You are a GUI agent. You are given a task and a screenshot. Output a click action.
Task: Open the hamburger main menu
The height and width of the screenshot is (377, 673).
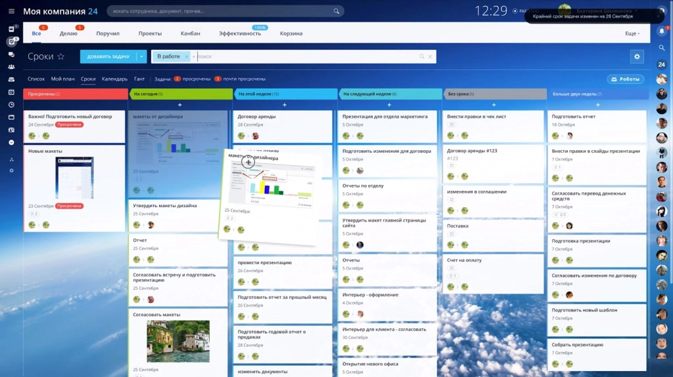pyautogui.click(x=11, y=11)
